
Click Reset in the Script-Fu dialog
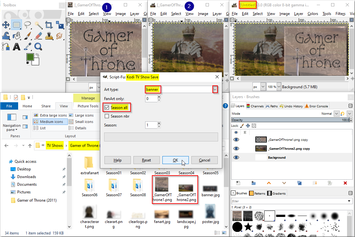click(x=146, y=160)
